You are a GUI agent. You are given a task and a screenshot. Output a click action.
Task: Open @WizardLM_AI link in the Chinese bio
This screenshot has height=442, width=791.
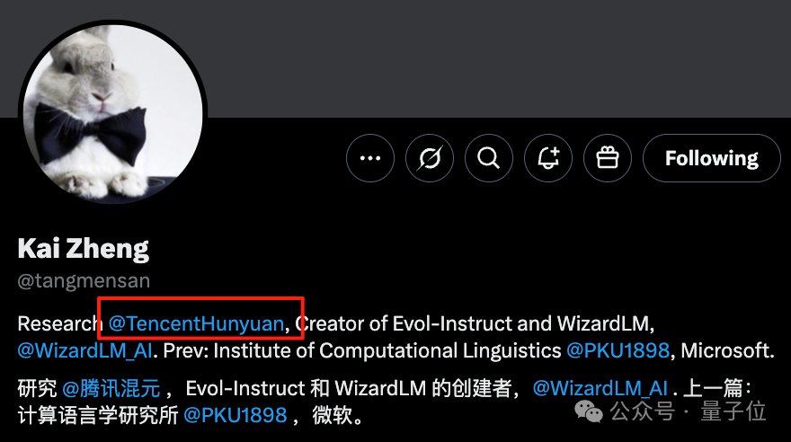point(600,389)
